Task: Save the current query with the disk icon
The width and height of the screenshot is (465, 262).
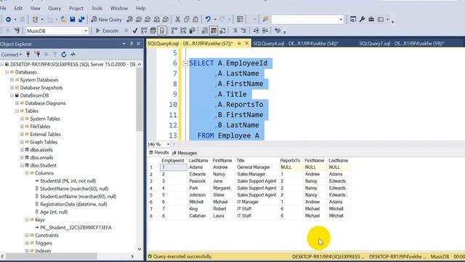Action: [x=73, y=20]
